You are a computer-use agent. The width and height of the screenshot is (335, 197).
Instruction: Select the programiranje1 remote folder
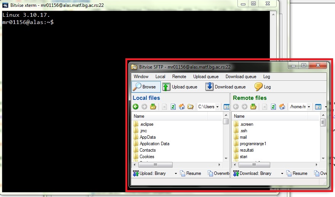pos(250,144)
